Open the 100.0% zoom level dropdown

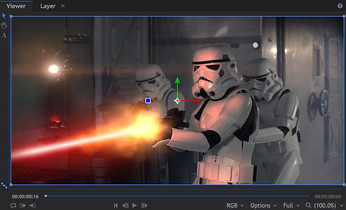pos(329,205)
